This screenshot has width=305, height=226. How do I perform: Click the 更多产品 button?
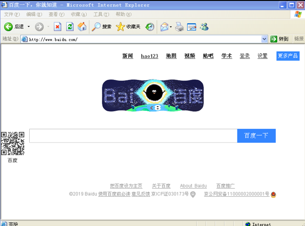(x=288, y=56)
